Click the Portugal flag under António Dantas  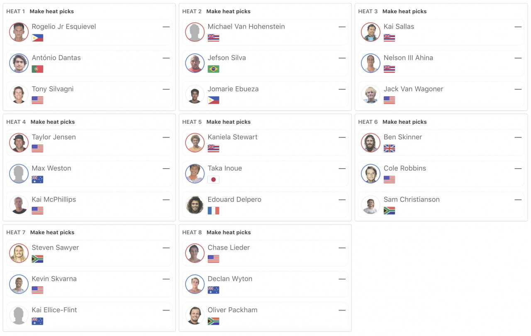(37, 69)
